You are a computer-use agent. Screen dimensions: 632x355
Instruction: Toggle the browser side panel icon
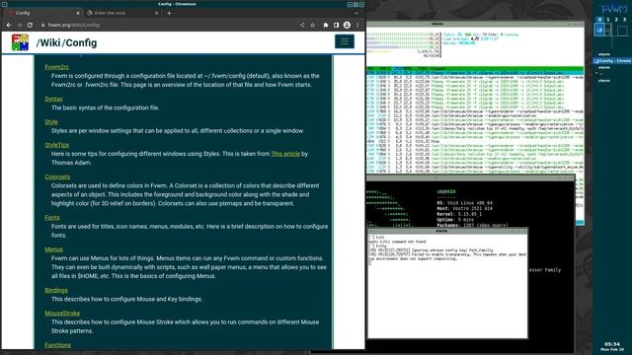click(336, 25)
